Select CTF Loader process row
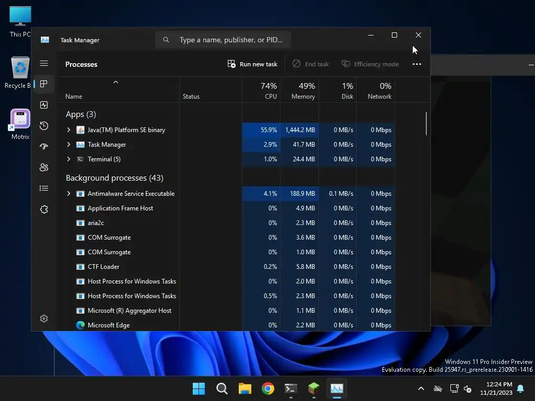The width and height of the screenshot is (535, 401). (226, 267)
